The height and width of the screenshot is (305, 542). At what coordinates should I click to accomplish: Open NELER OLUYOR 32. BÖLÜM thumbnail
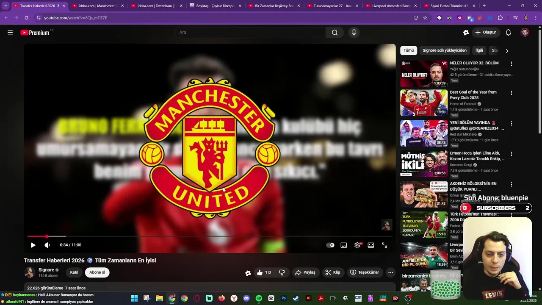[x=424, y=74]
